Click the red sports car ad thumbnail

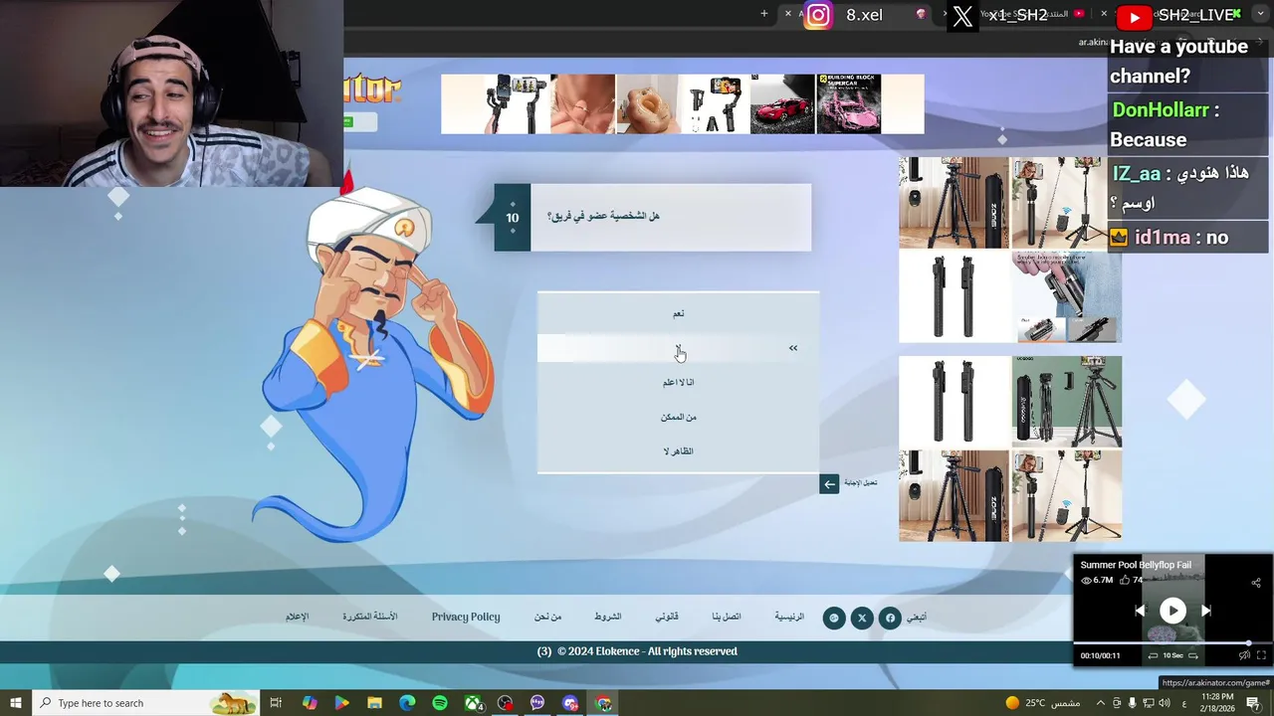pyautogui.click(x=782, y=103)
